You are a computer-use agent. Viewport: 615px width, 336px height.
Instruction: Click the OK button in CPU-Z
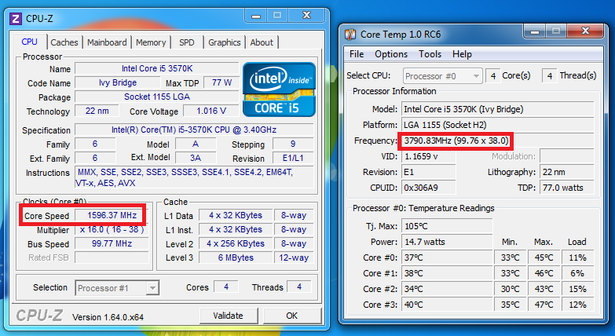tap(292, 316)
